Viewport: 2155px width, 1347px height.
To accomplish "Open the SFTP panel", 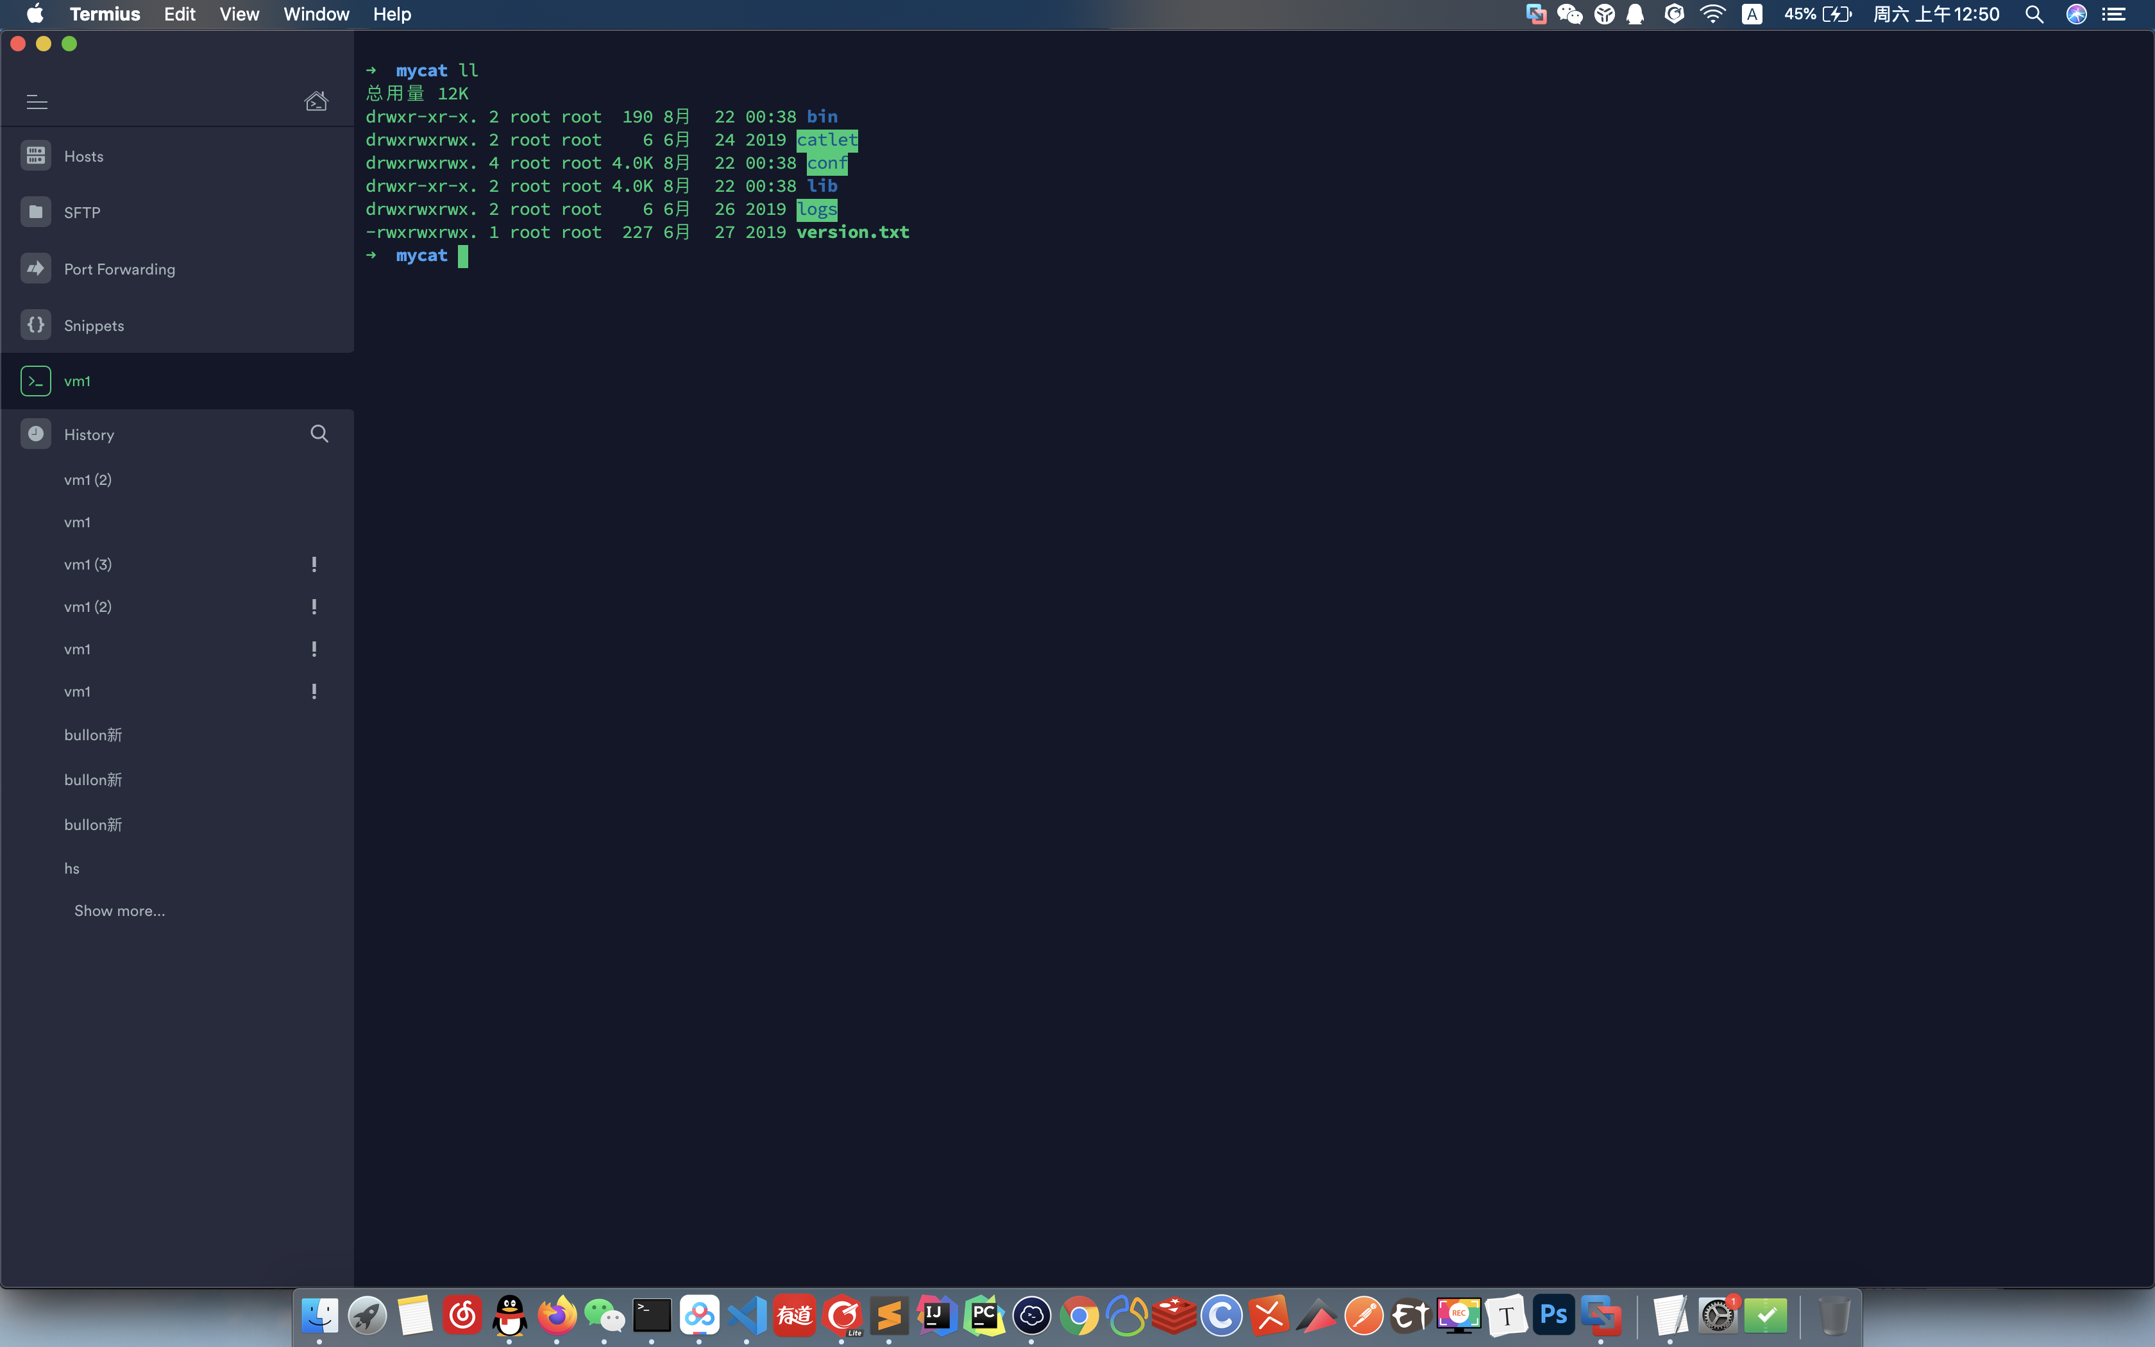I will (82, 212).
